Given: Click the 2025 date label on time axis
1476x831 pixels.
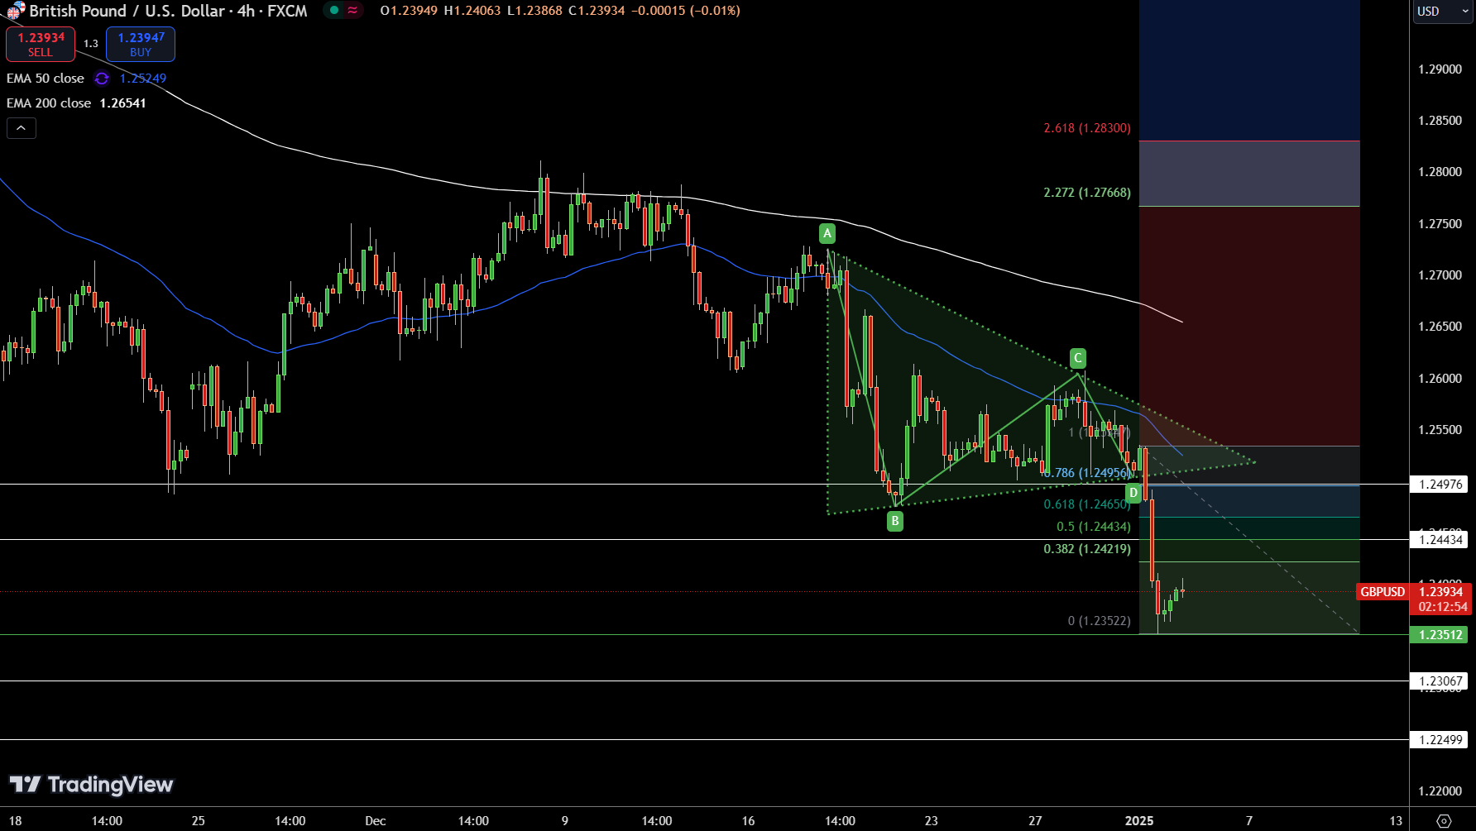Looking at the screenshot, I should click(x=1139, y=821).
